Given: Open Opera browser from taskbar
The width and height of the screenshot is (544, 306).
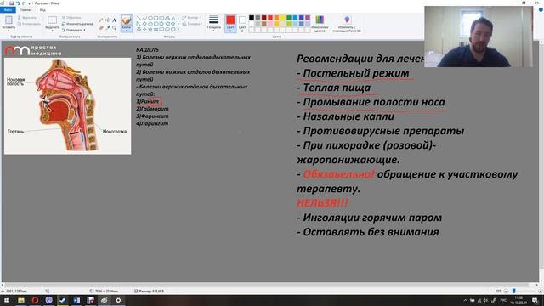Looking at the screenshot, I should tap(35, 300).
